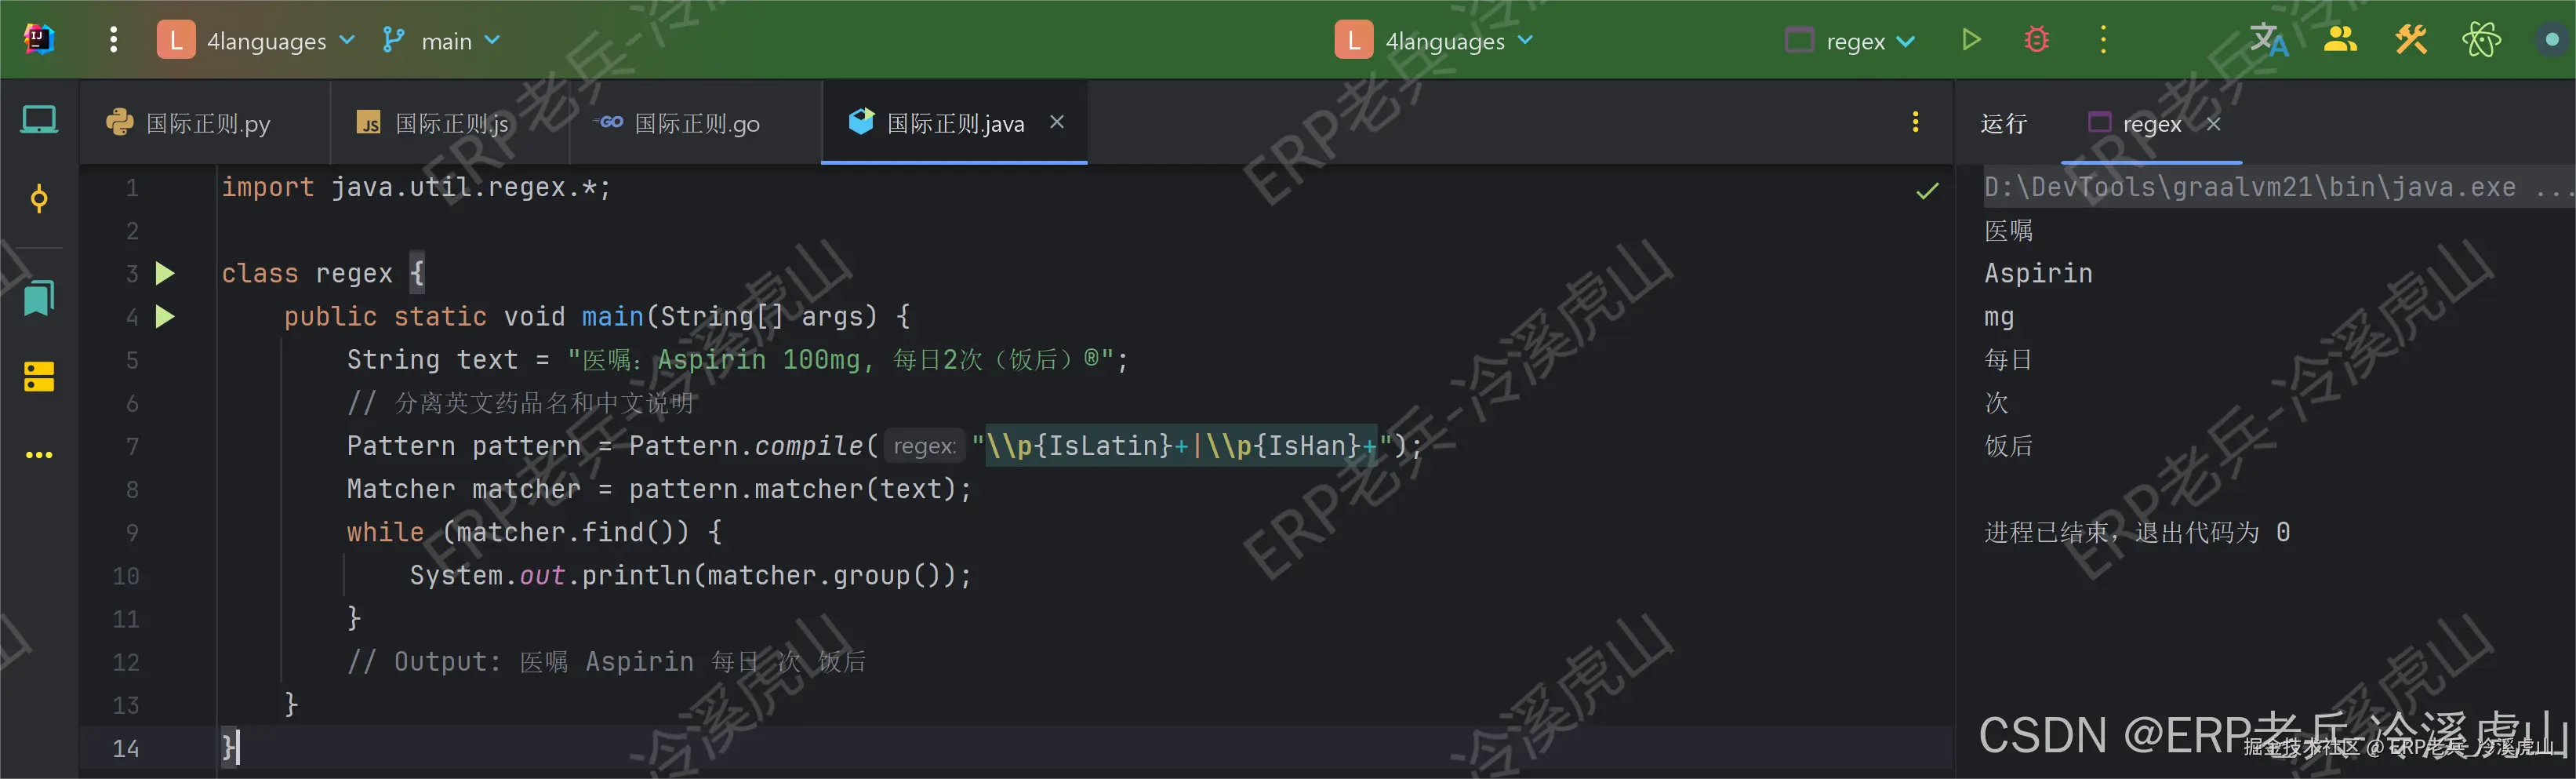Click the text string literal on line 5
This screenshot has height=779, width=2576.
[x=840, y=360]
